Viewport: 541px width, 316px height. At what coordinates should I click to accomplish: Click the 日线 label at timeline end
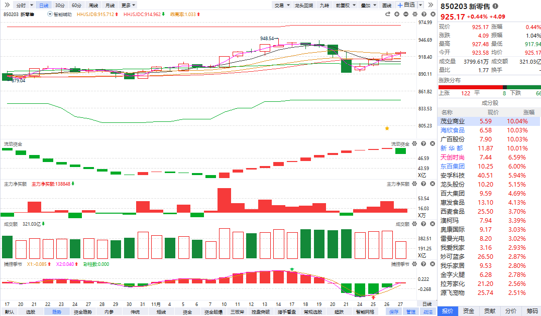click(427, 304)
